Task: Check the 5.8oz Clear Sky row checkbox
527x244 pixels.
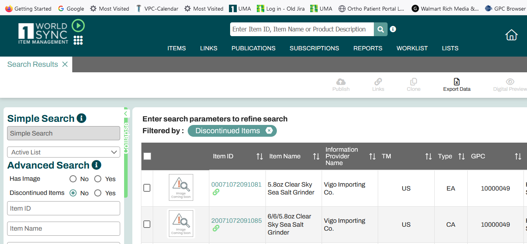Action: 147,188
